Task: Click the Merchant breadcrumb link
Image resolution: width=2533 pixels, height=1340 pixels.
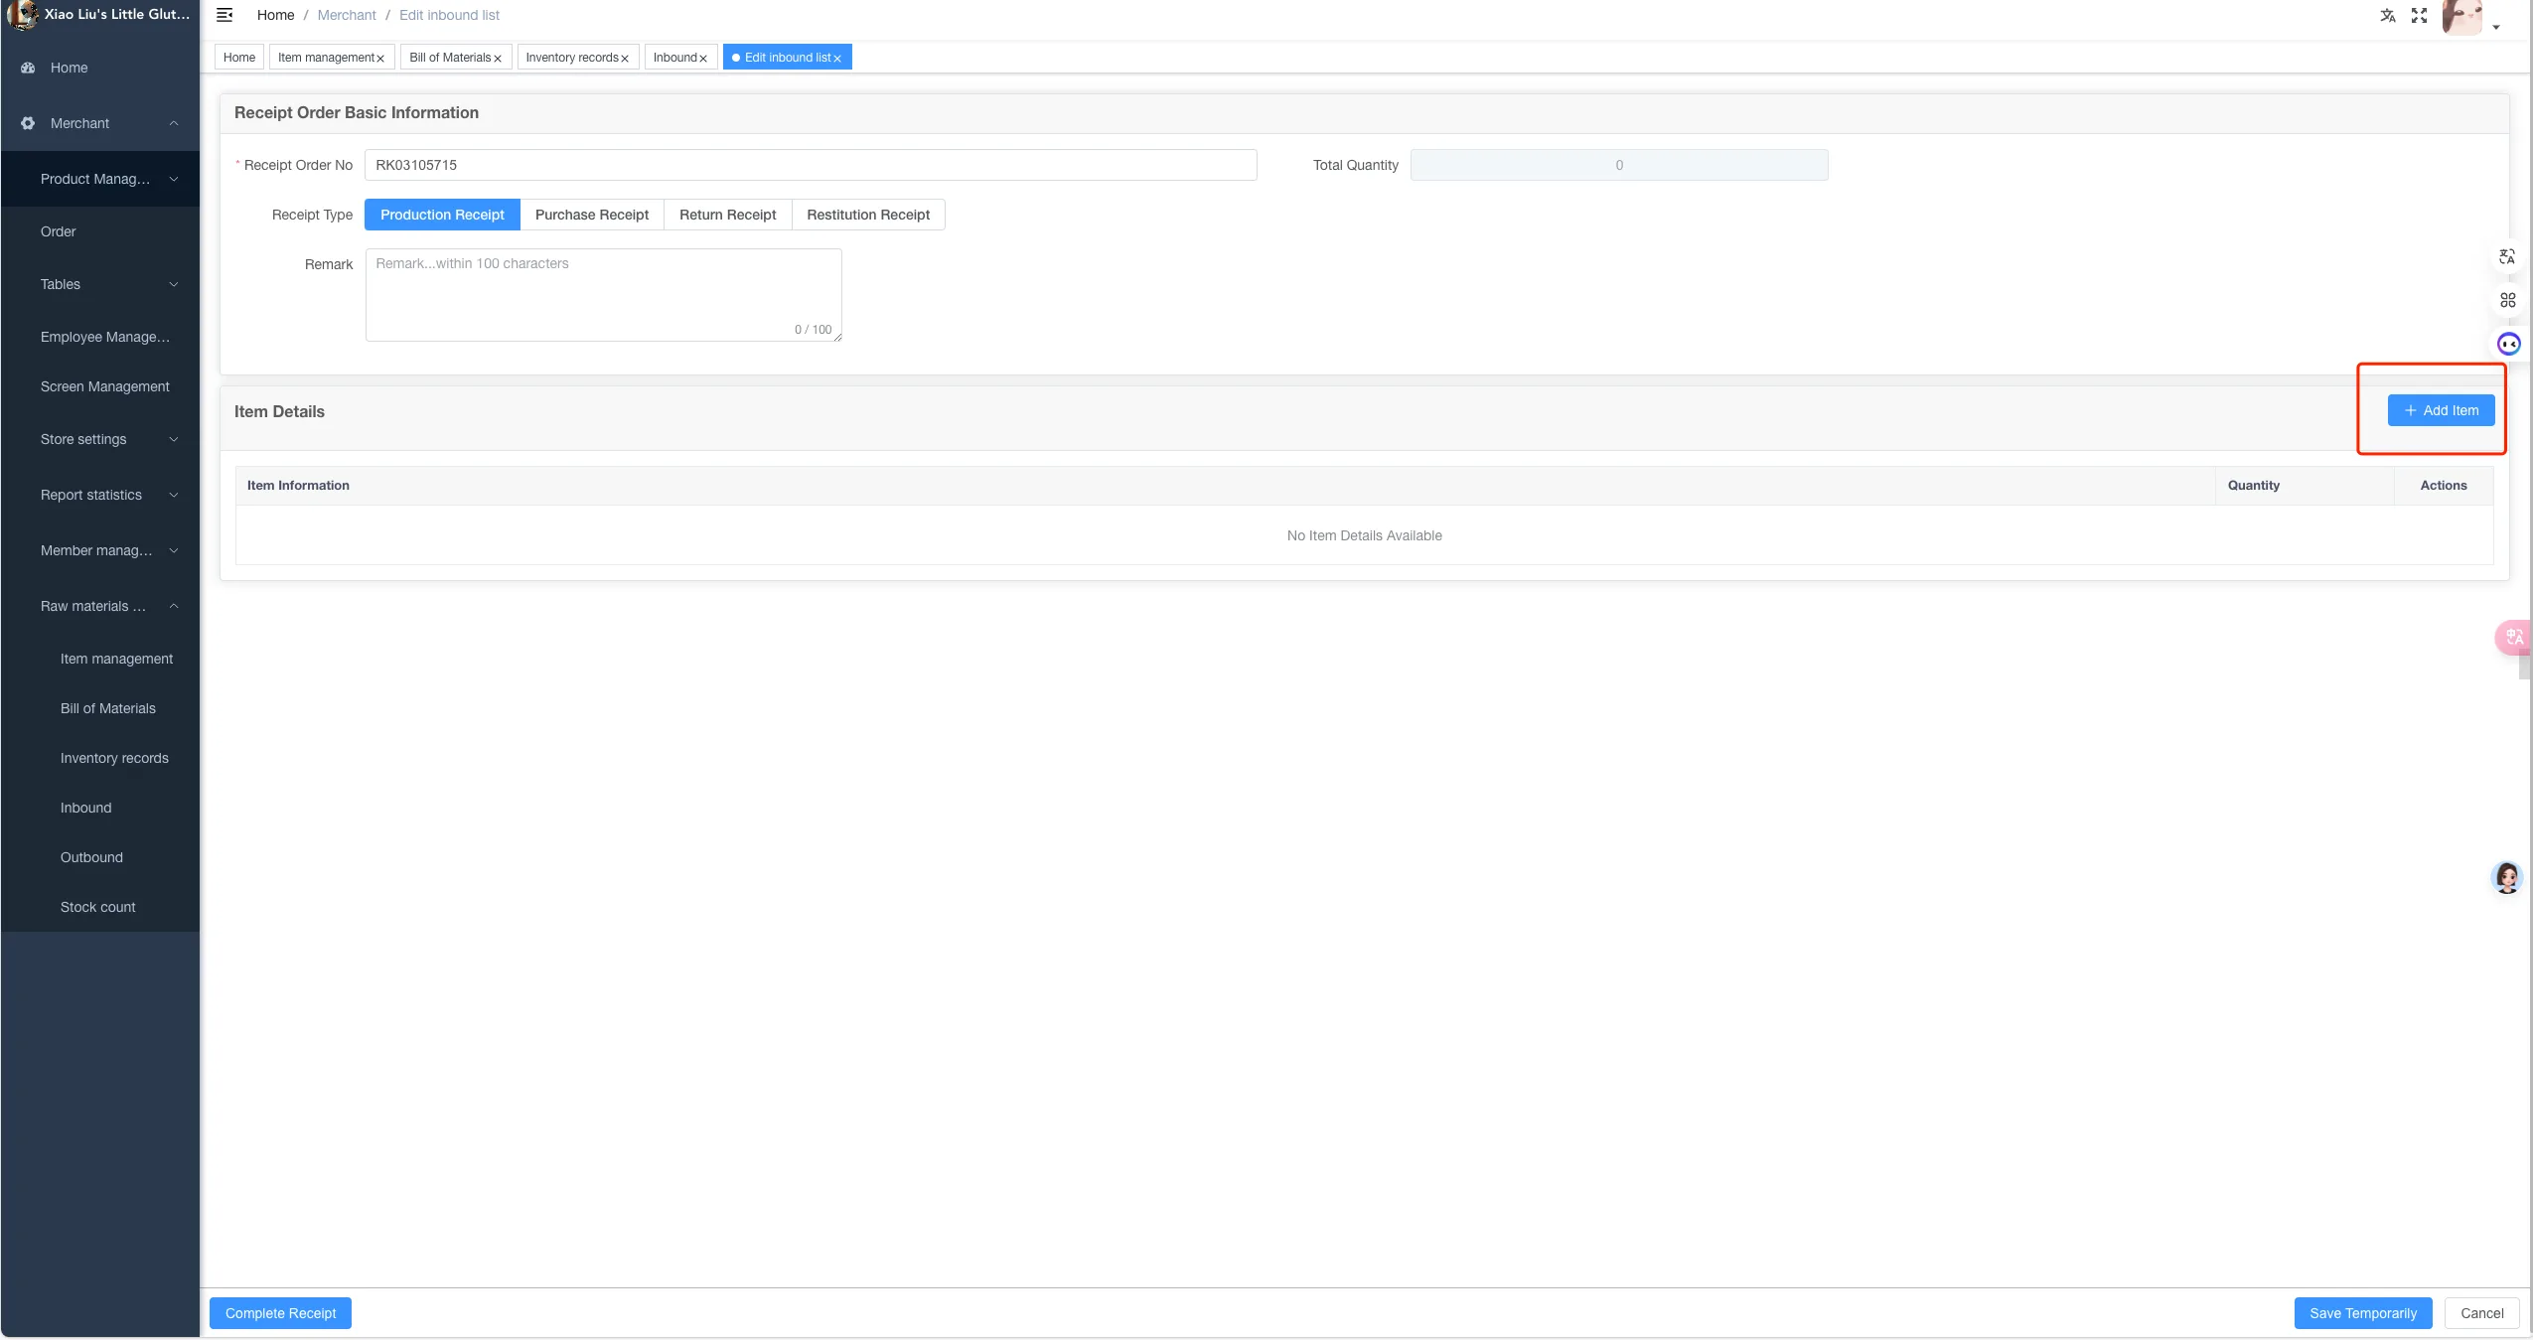Action: coord(347,15)
